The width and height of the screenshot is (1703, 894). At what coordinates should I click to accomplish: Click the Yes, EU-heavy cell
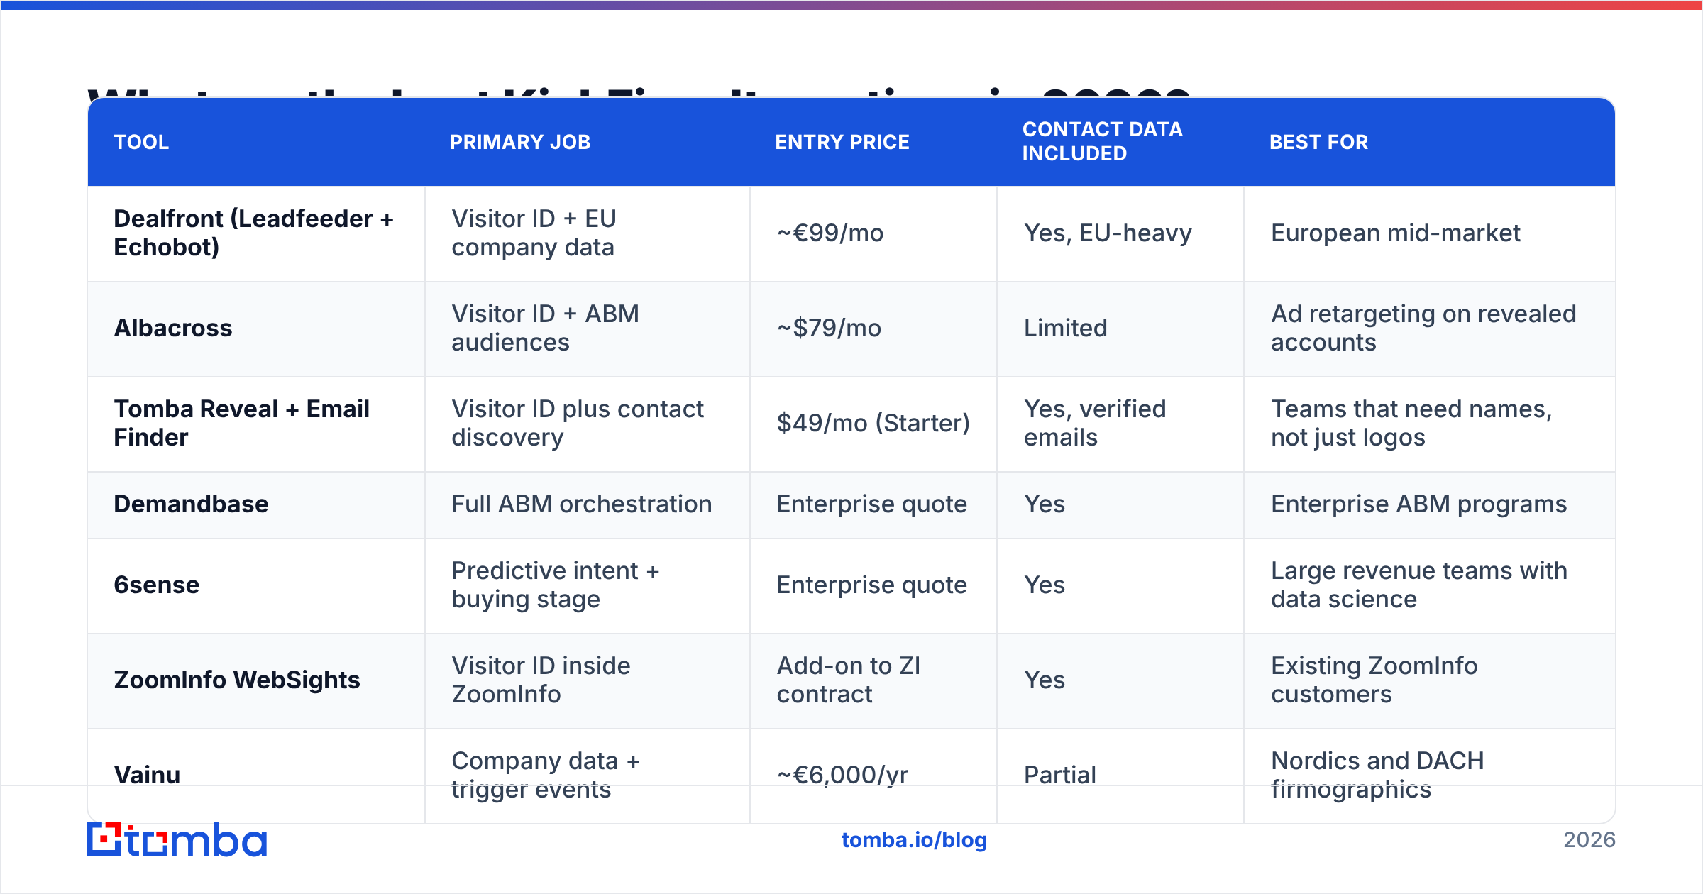point(1120,233)
